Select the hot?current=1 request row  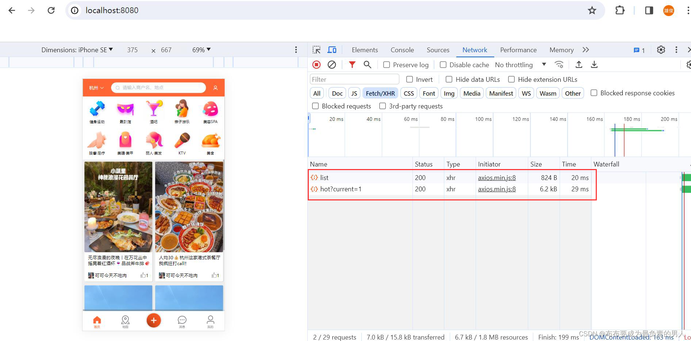pos(450,189)
